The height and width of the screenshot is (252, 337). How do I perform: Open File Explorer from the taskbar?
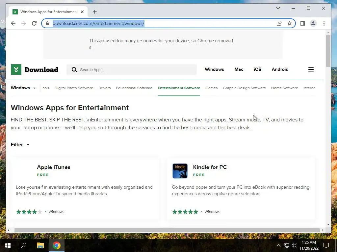pyautogui.click(x=40, y=245)
